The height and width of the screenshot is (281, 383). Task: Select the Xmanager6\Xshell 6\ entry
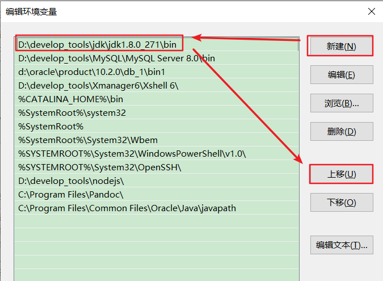(157, 86)
